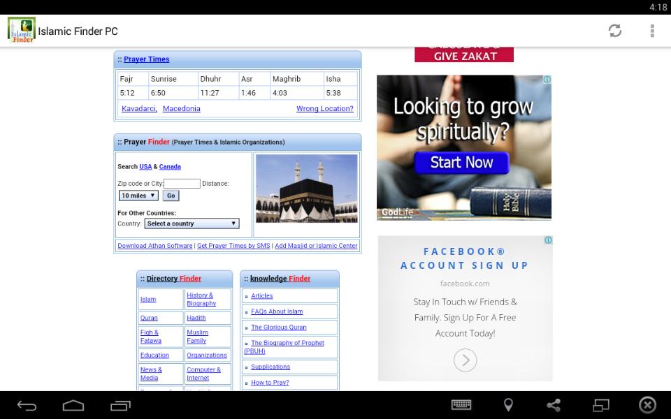
Task: Open the knowledge Finder heading link
Action: (280, 279)
